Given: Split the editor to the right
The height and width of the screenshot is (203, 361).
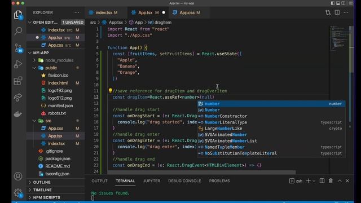Looking at the screenshot, I should coord(337,12).
